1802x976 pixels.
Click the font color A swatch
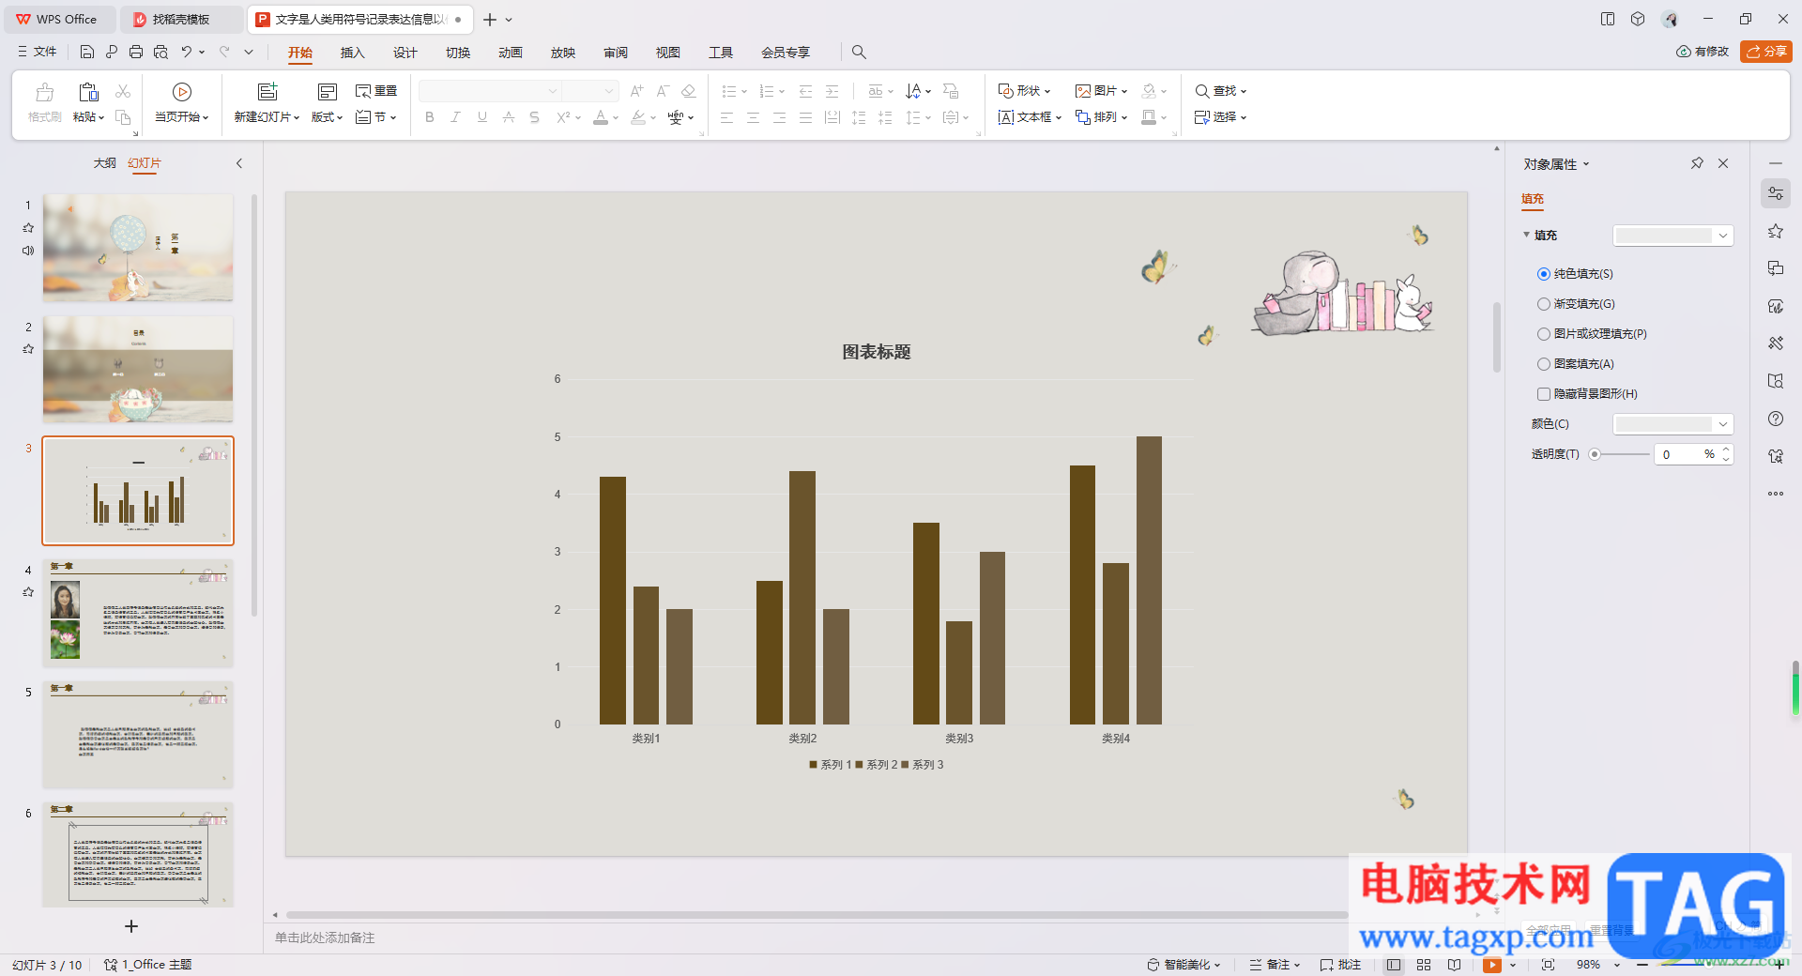(x=601, y=117)
